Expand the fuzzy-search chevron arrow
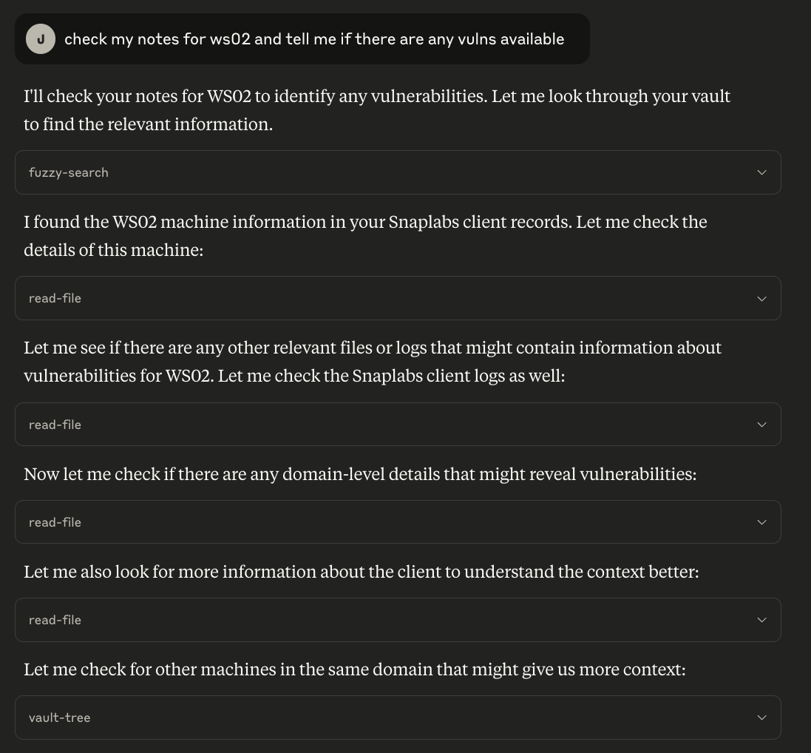 tap(761, 172)
